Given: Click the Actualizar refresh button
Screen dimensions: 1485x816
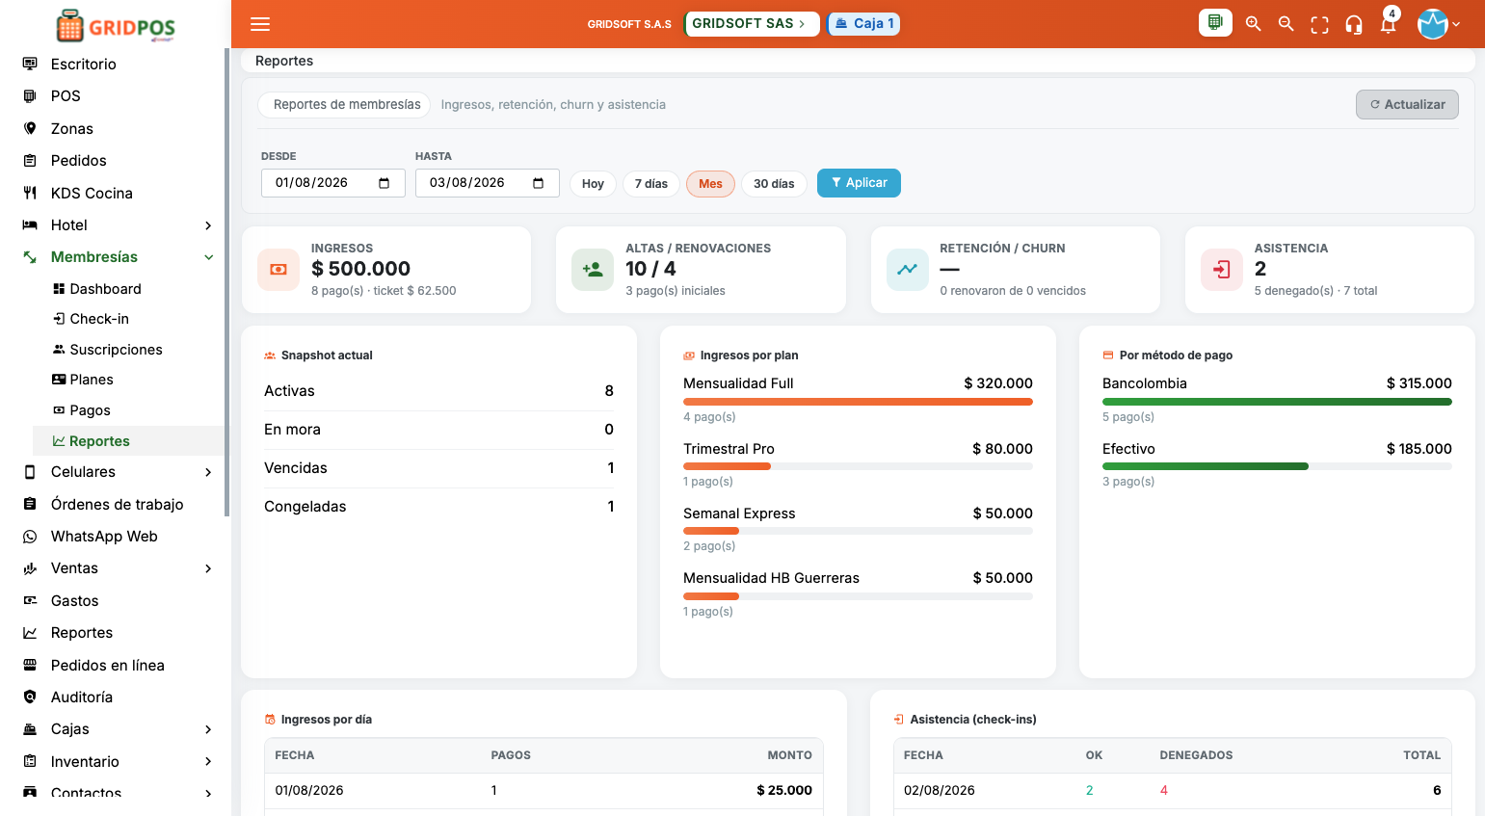Looking at the screenshot, I should tap(1407, 104).
